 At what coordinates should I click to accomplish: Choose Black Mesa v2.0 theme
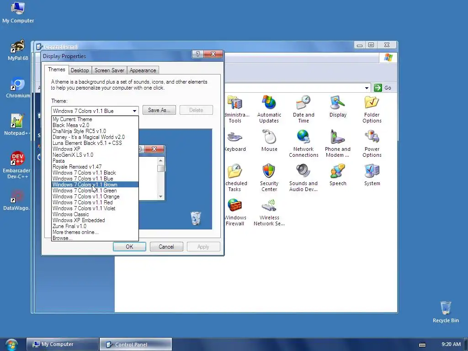pyautogui.click(x=95, y=125)
